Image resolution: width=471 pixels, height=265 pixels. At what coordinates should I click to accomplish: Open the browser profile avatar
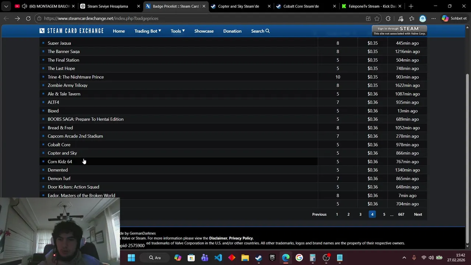[x=422, y=18]
